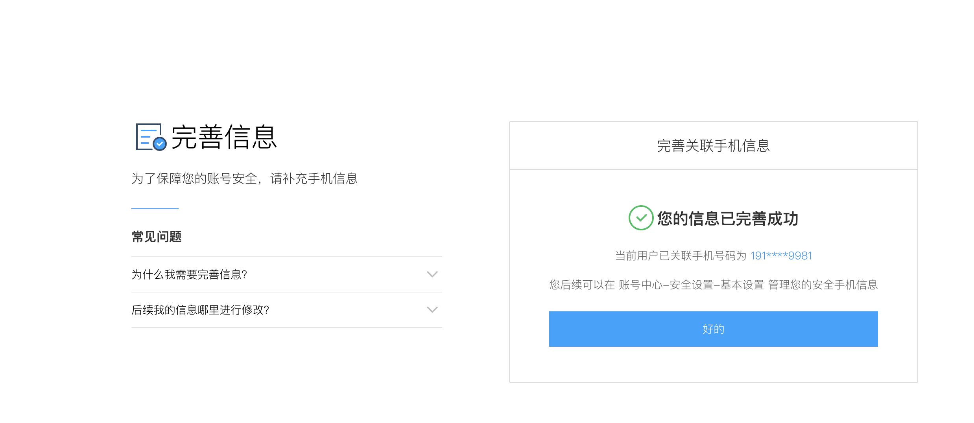Click the divider line under the panel header
This screenshot has height=423, width=974.
pyautogui.click(x=713, y=169)
